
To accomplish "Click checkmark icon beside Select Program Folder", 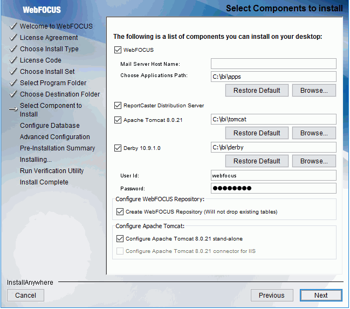I will [13, 83].
